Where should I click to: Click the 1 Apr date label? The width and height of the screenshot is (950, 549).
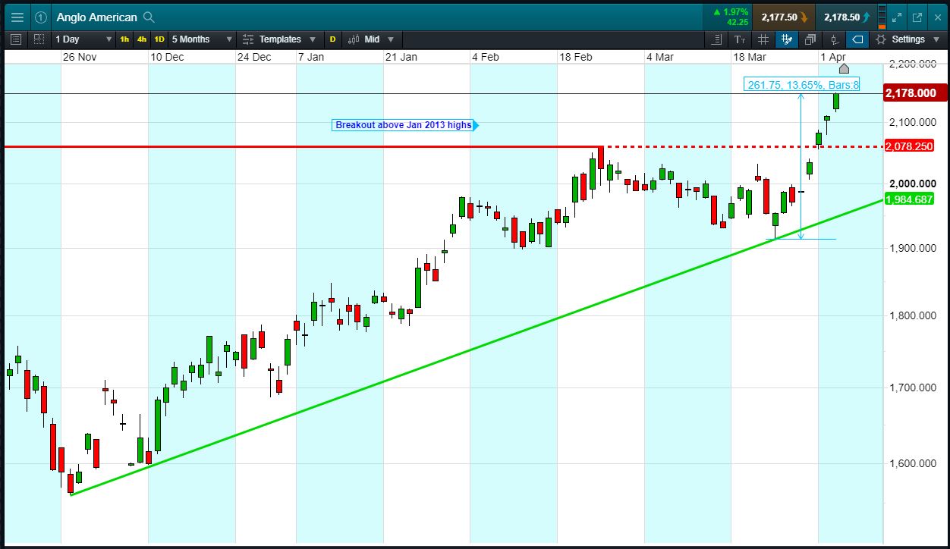[833, 58]
